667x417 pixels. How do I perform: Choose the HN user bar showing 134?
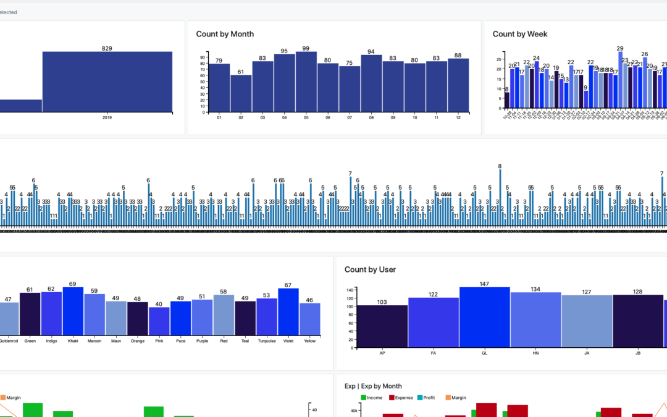click(535, 320)
